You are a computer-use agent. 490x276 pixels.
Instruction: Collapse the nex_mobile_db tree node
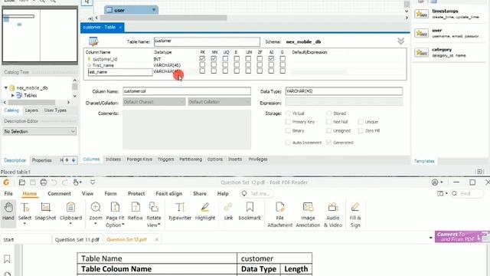click(5, 88)
